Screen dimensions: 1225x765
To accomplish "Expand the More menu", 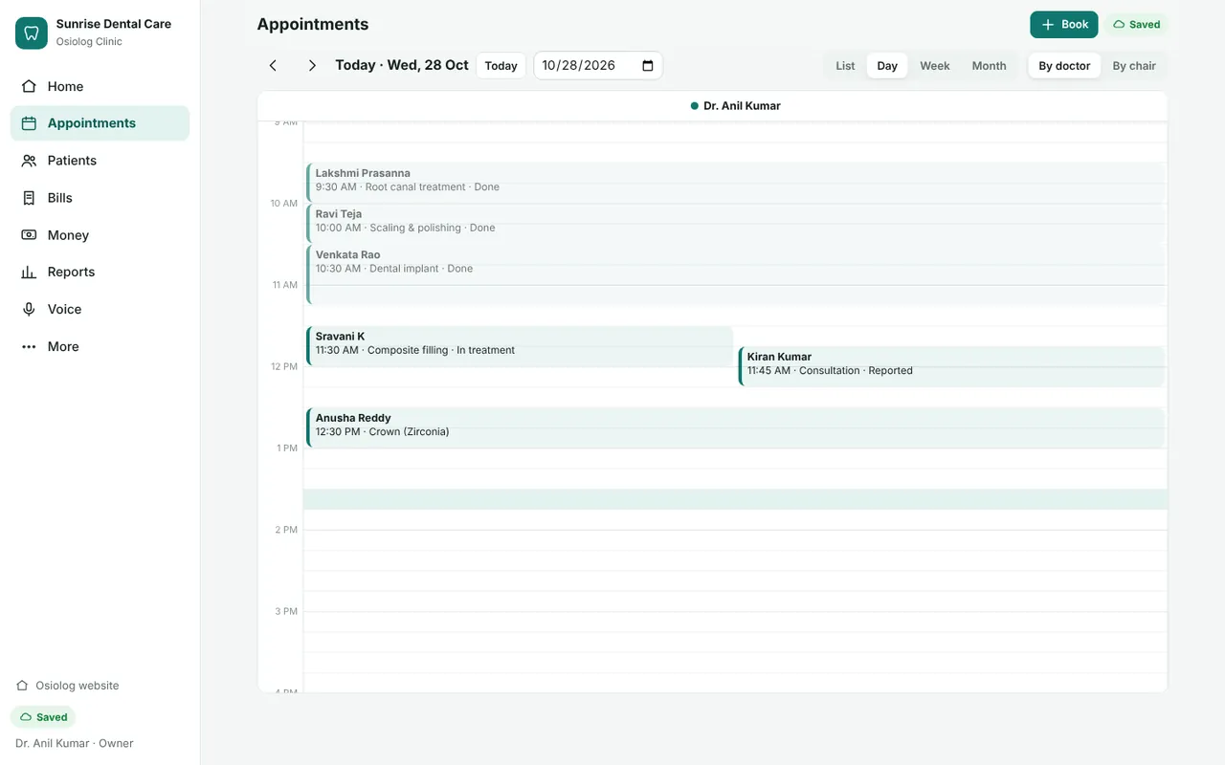I will coord(100,346).
